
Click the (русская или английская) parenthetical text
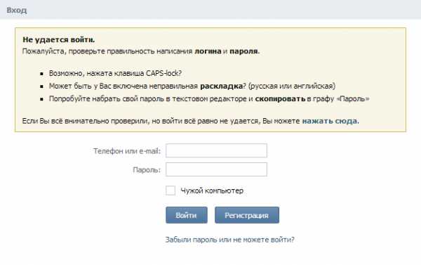pyautogui.click(x=292, y=86)
